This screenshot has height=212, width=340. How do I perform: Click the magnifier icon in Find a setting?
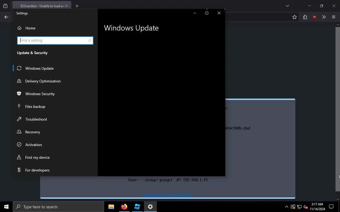point(90,40)
